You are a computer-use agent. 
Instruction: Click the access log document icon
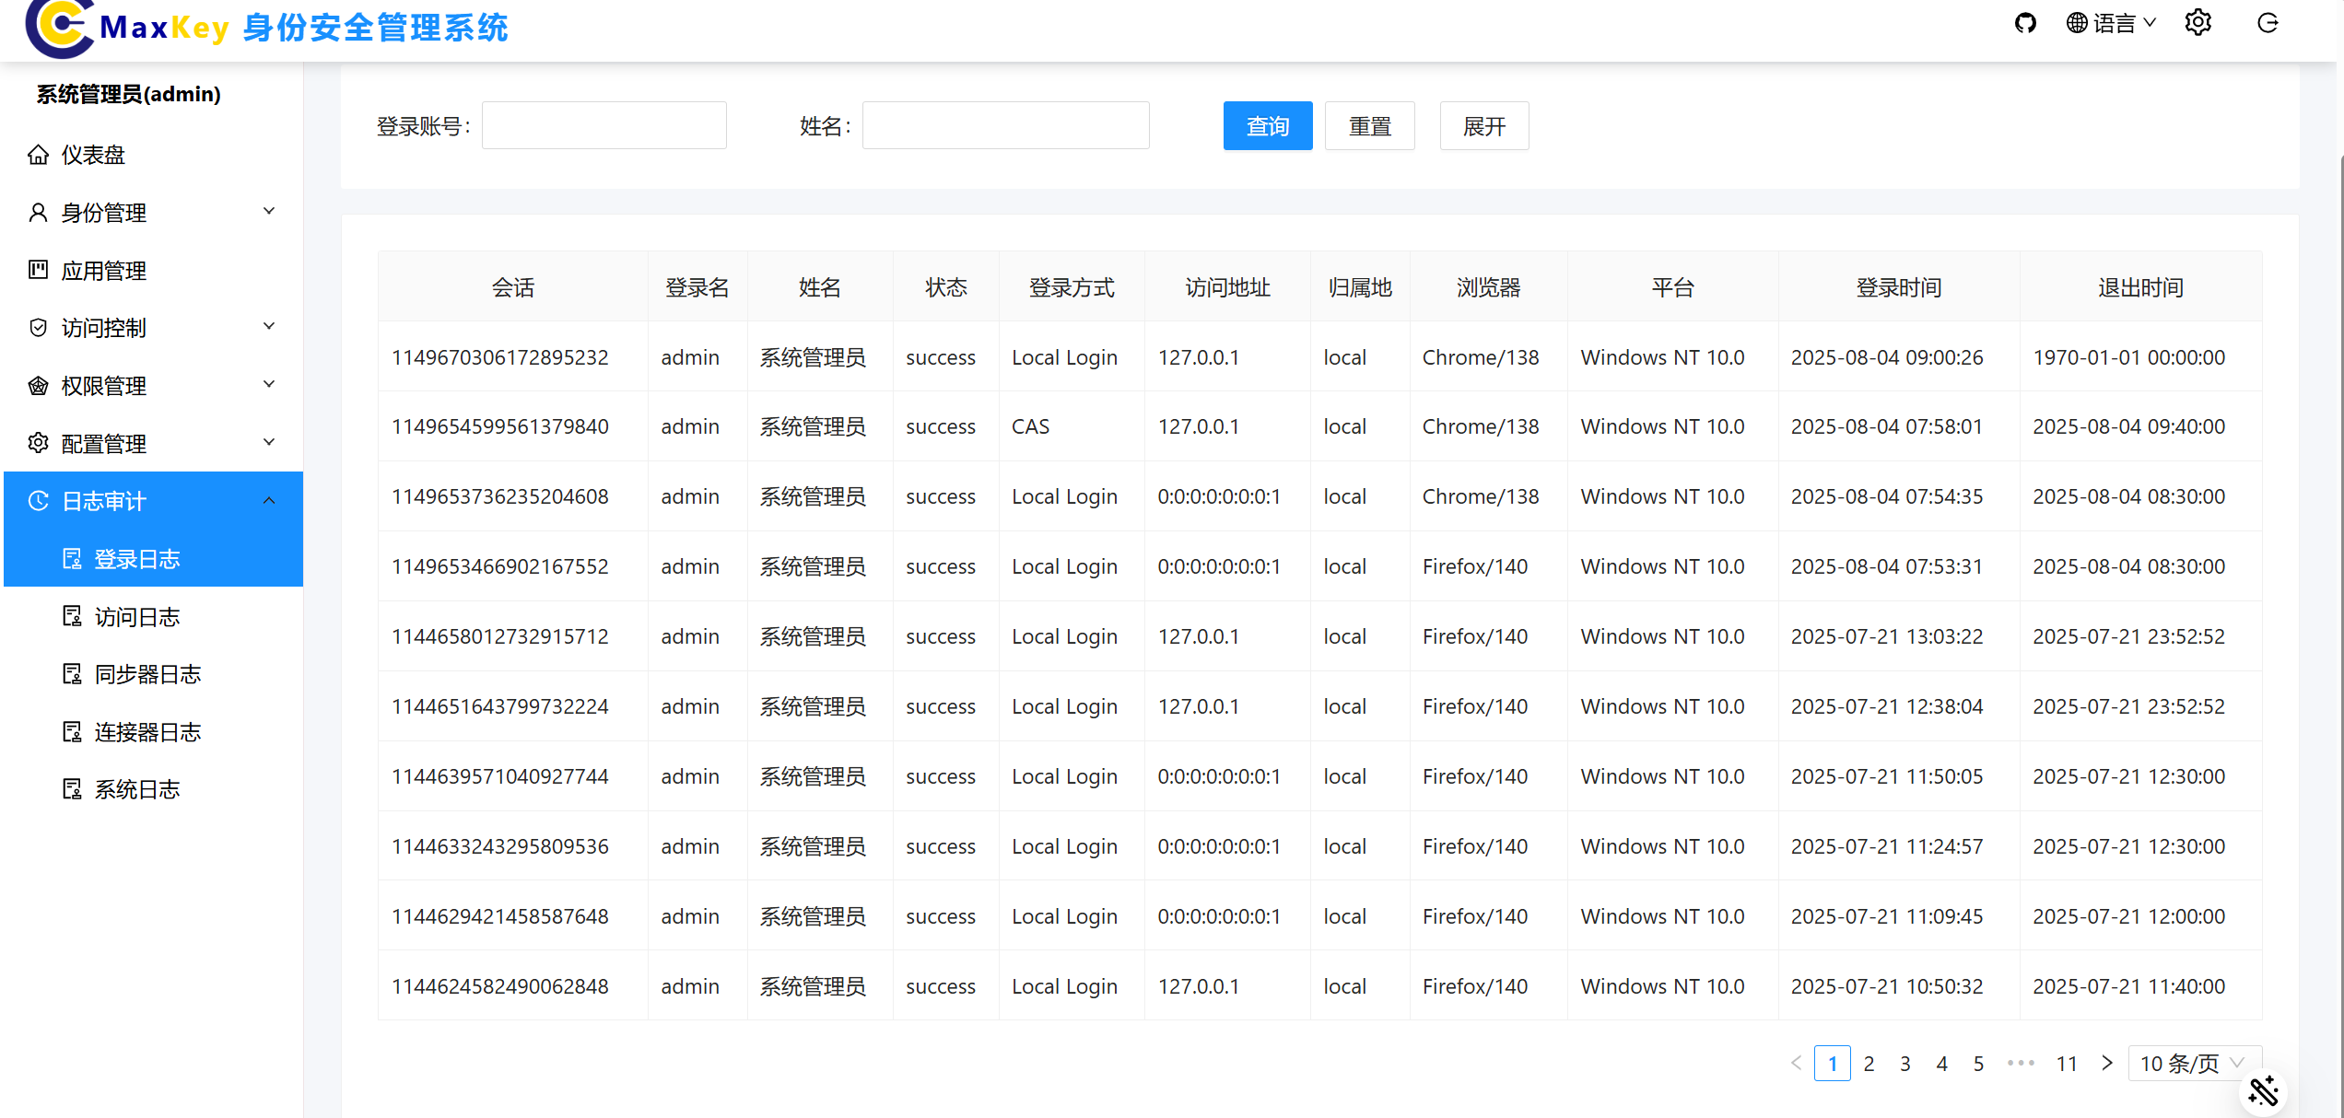(72, 616)
